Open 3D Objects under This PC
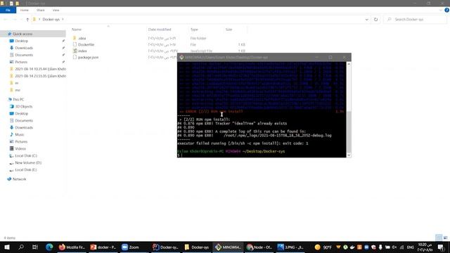Screen dimensions: 450x253 pos(23,107)
